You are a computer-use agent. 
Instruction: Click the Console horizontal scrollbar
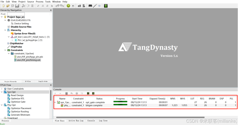pyautogui.click(x=130, y=117)
